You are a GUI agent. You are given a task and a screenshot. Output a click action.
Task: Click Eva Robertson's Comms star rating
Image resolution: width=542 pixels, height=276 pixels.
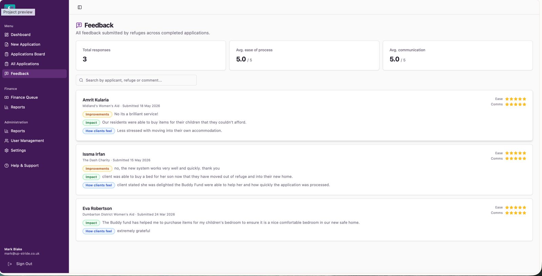click(516, 213)
